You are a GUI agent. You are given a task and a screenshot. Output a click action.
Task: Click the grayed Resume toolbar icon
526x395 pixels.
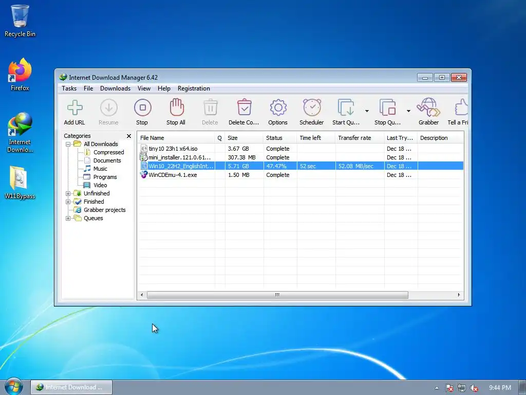click(x=109, y=108)
